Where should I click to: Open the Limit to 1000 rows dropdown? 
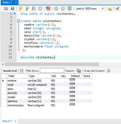tap(90, 9)
